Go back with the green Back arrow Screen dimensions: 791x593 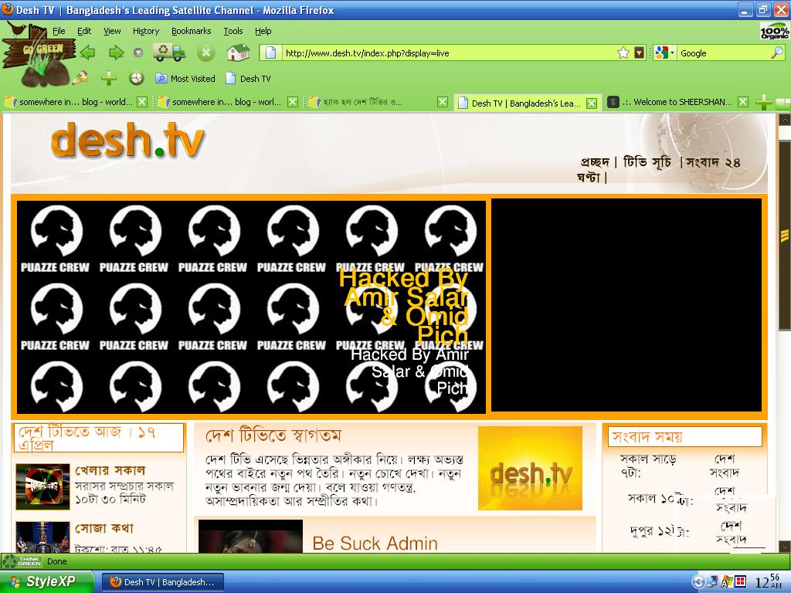[88, 53]
